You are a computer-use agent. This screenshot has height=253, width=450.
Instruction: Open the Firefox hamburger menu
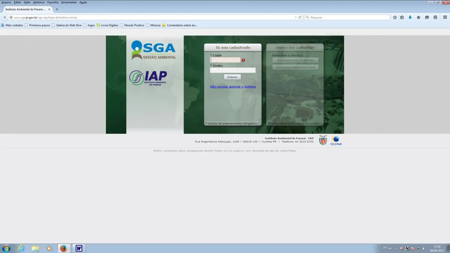coord(445,17)
